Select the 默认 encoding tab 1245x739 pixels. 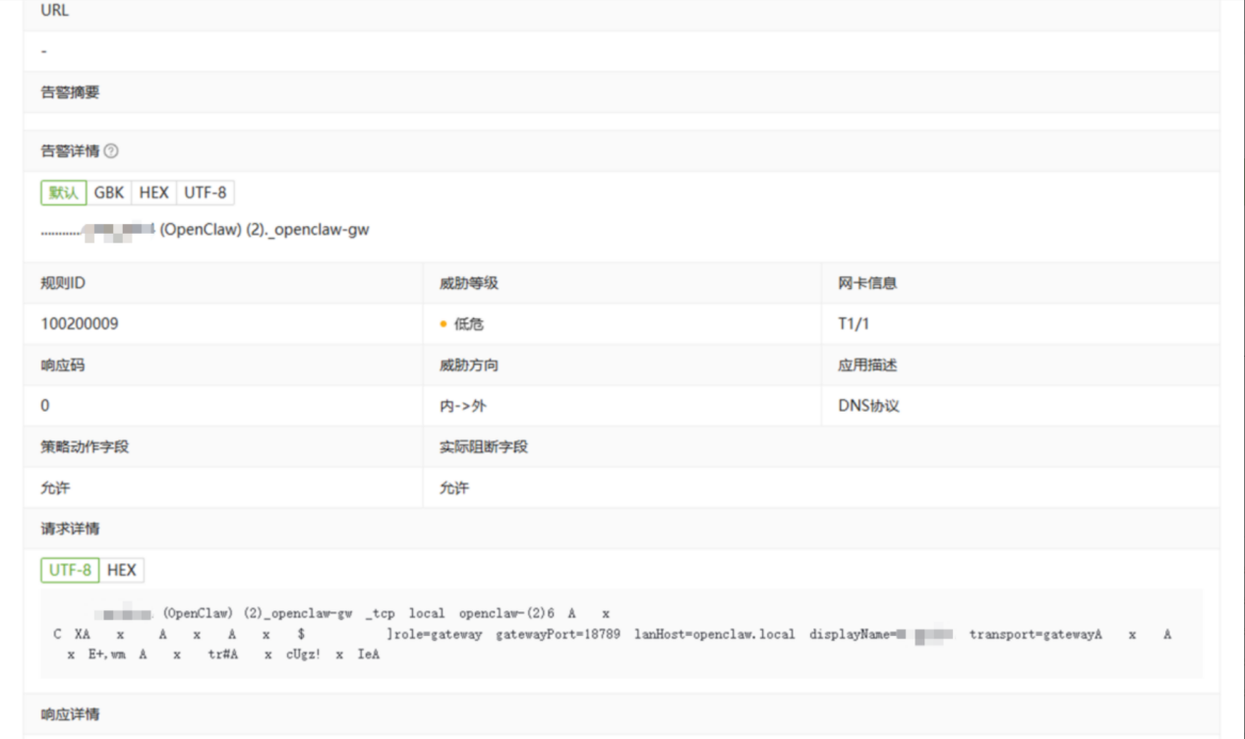pos(62,192)
